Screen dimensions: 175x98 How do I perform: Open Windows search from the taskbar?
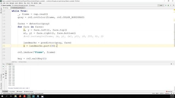point(7,96)
